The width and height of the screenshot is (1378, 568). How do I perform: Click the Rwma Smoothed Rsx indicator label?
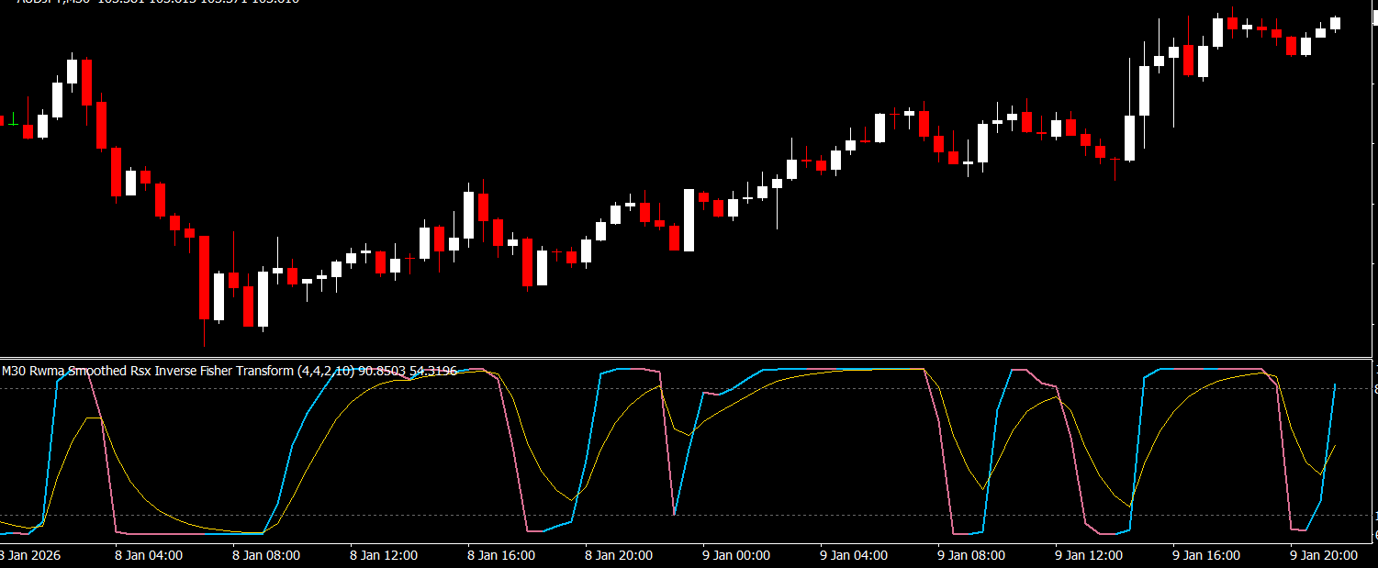pyautogui.click(x=147, y=371)
